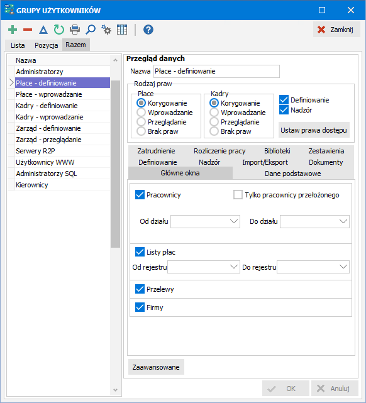The height and width of the screenshot is (403, 366).
Task: Select Płace Korygowanie radio button
Action: [x=141, y=103]
